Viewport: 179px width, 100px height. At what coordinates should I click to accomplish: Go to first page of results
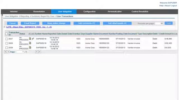(x=5, y=52)
